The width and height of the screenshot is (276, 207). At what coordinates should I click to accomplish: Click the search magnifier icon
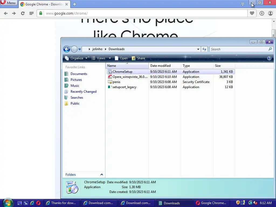[270, 49]
